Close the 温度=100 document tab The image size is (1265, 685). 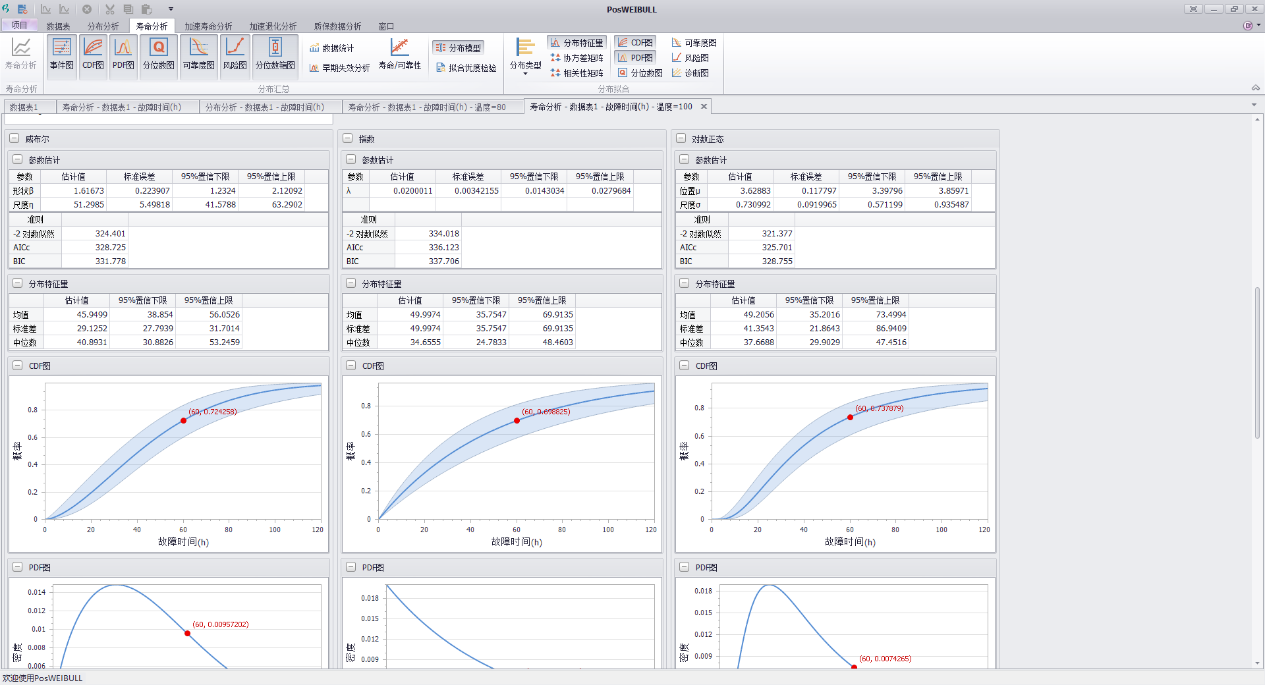(704, 106)
